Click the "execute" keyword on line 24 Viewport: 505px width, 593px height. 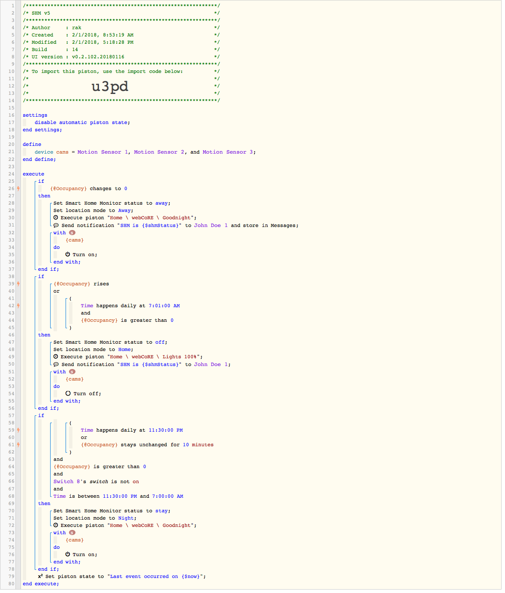(33, 174)
